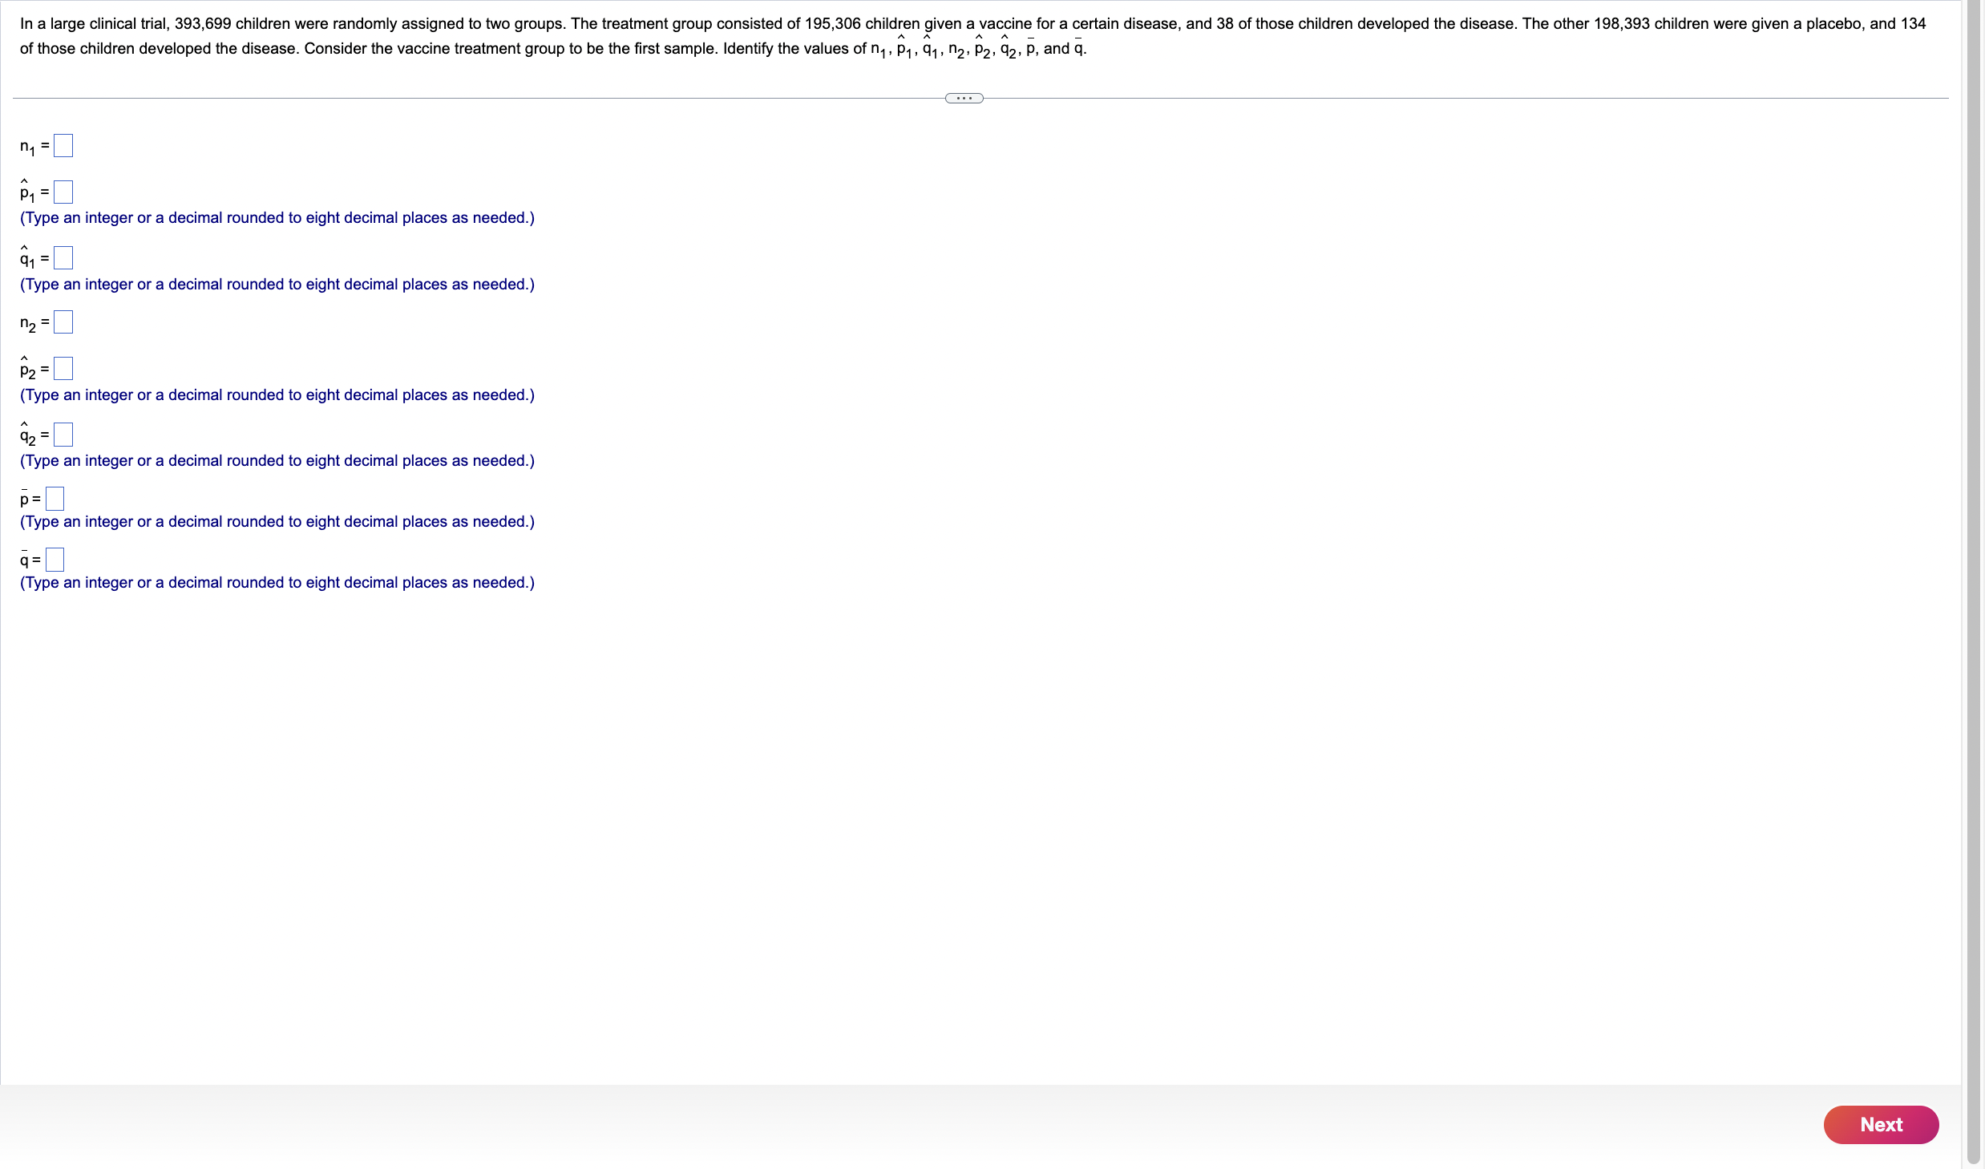Click the n1 answer input box
Image resolution: width=1985 pixels, height=1169 pixels.
63,145
